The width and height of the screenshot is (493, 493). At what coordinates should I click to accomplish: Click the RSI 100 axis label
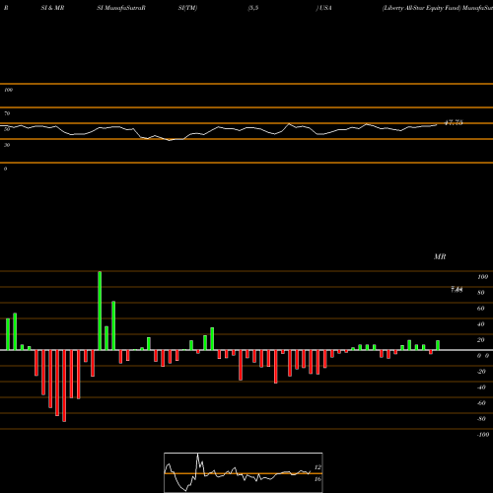(x=8, y=90)
